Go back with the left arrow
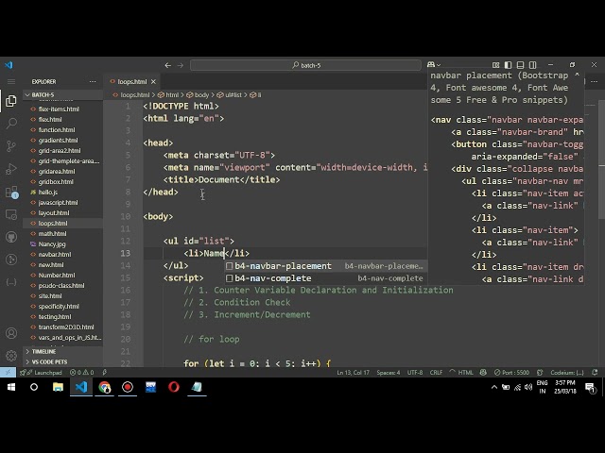Viewport: 605px width, 453px height. (168, 65)
